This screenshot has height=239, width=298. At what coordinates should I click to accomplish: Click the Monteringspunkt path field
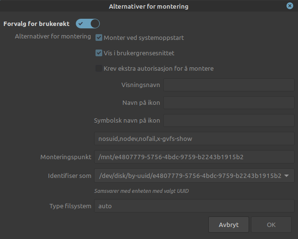click(194, 157)
